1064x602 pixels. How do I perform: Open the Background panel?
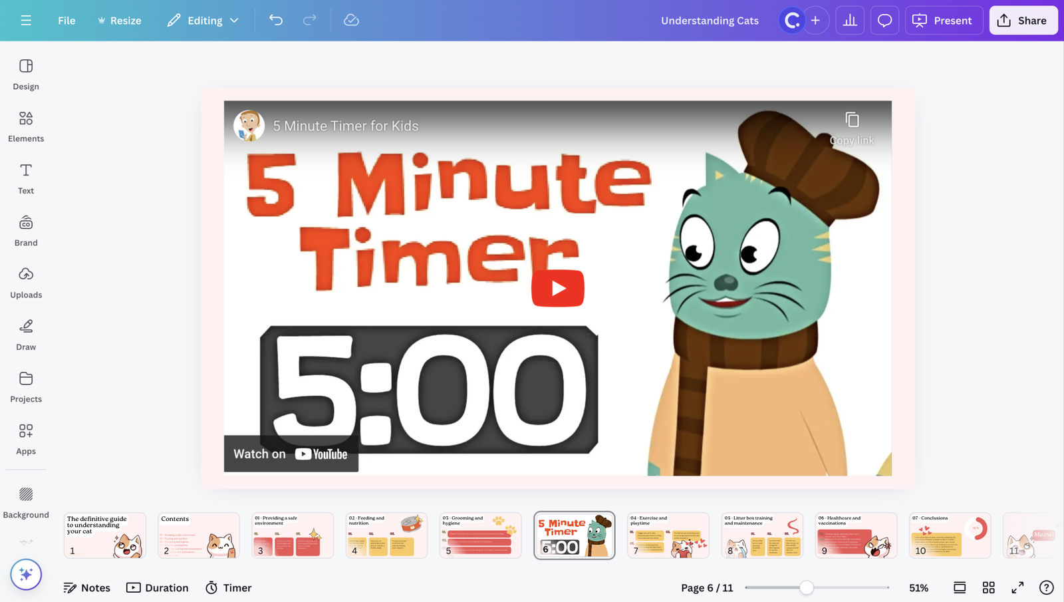click(x=26, y=501)
